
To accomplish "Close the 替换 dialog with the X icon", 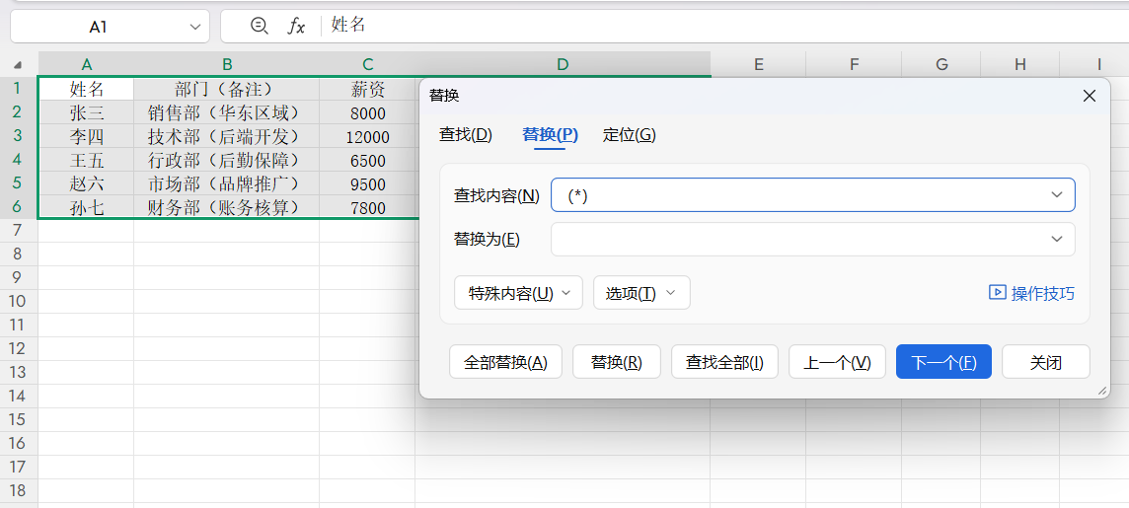I will click(x=1090, y=96).
